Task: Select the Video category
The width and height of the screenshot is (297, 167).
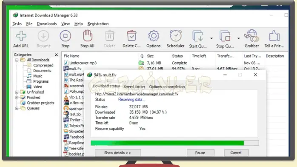Action: tap(38, 87)
